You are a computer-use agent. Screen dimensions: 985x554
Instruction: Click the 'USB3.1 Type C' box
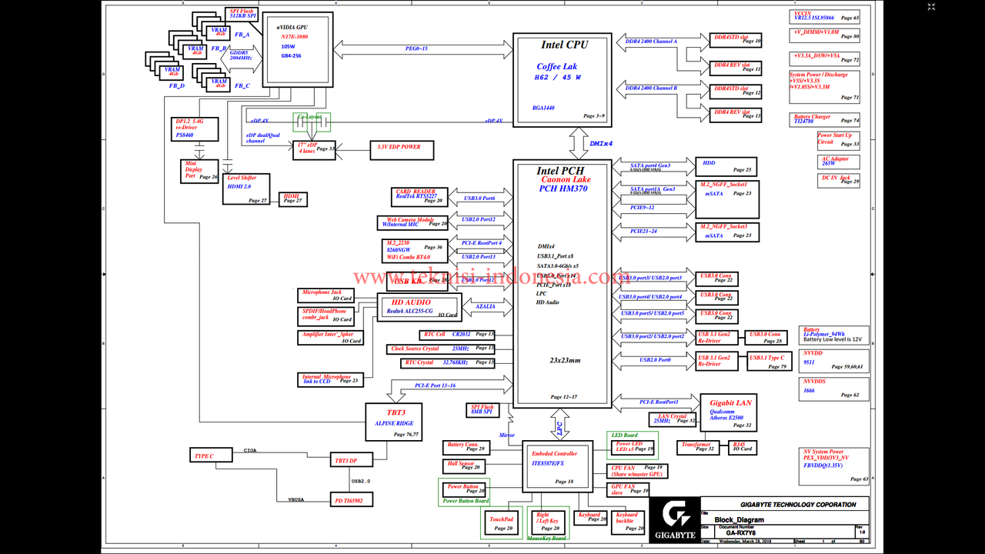pyautogui.click(x=768, y=362)
